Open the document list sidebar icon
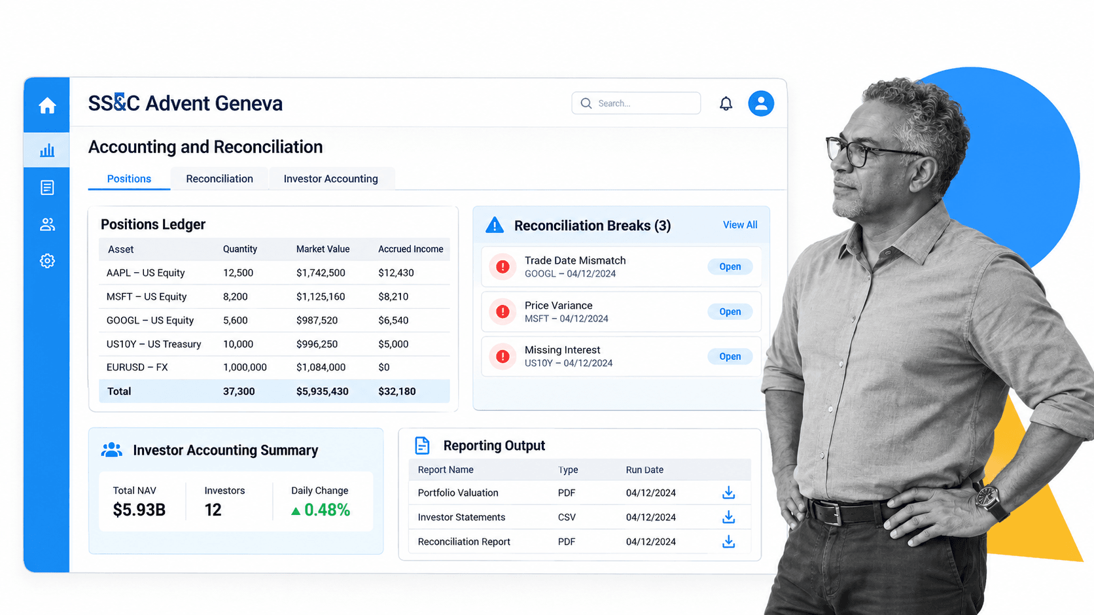The image size is (1094, 615). 47,188
